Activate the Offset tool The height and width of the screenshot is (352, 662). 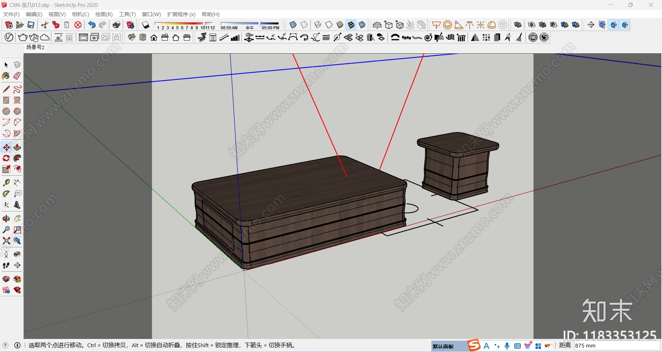(17, 169)
